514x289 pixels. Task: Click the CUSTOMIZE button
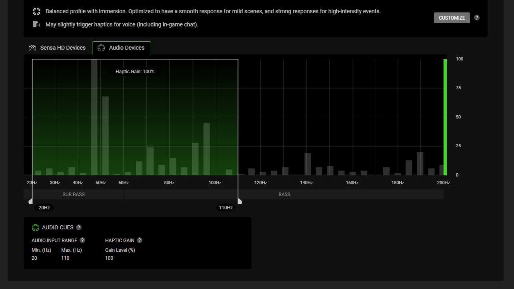coord(452,18)
